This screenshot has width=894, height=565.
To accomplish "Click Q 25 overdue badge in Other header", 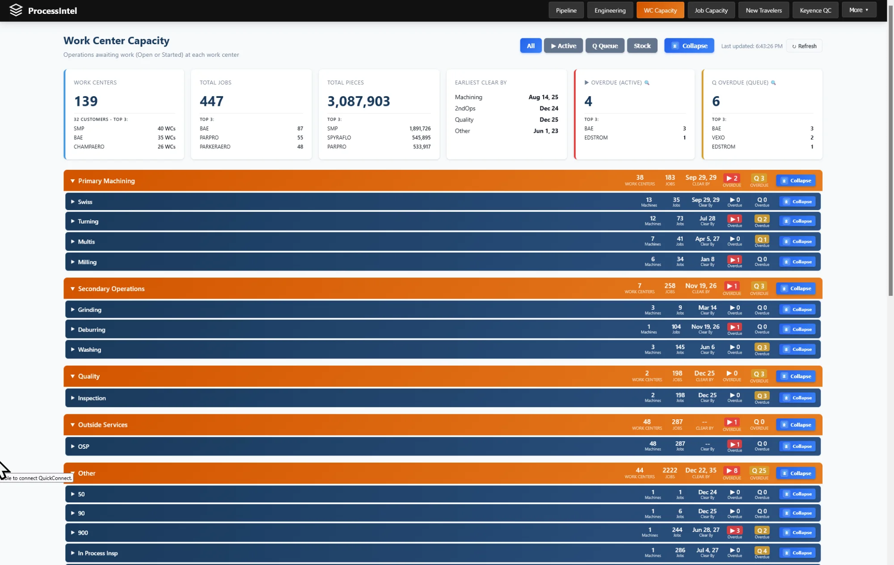I will pos(759,471).
